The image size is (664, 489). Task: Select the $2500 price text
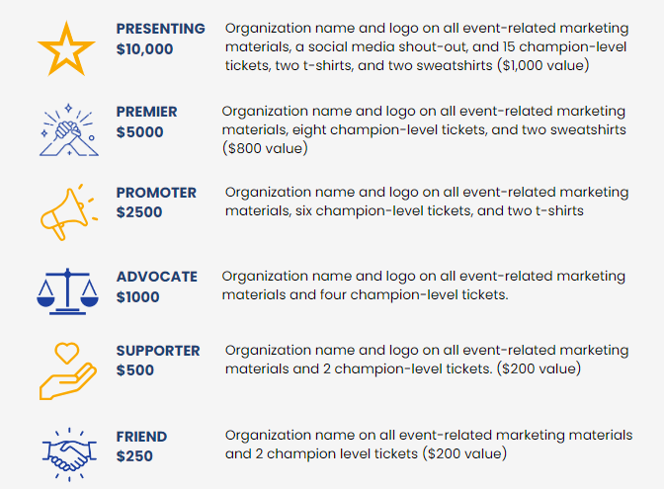click(x=139, y=212)
